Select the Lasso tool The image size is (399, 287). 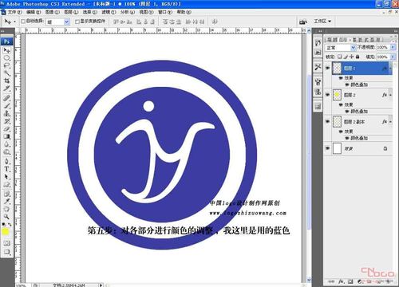6,65
